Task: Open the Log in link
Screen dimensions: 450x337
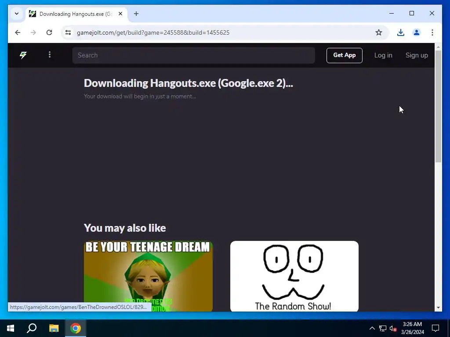Action: point(383,55)
